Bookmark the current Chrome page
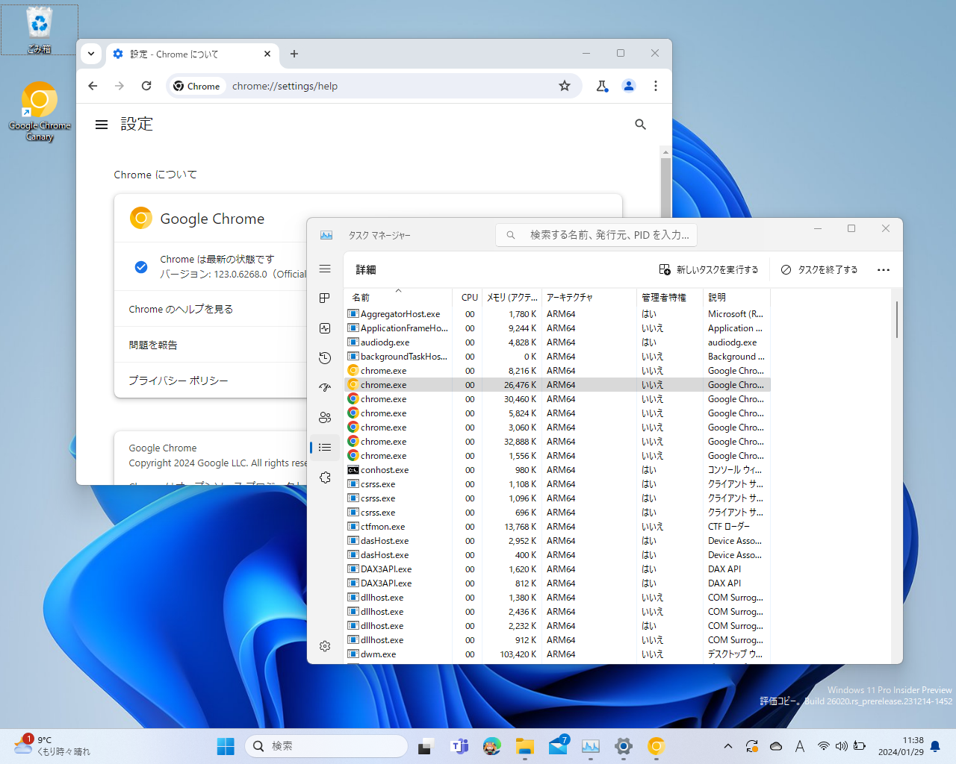 click(565, 86)
